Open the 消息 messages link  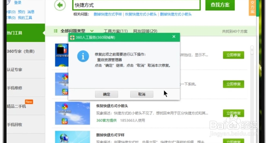31,12
